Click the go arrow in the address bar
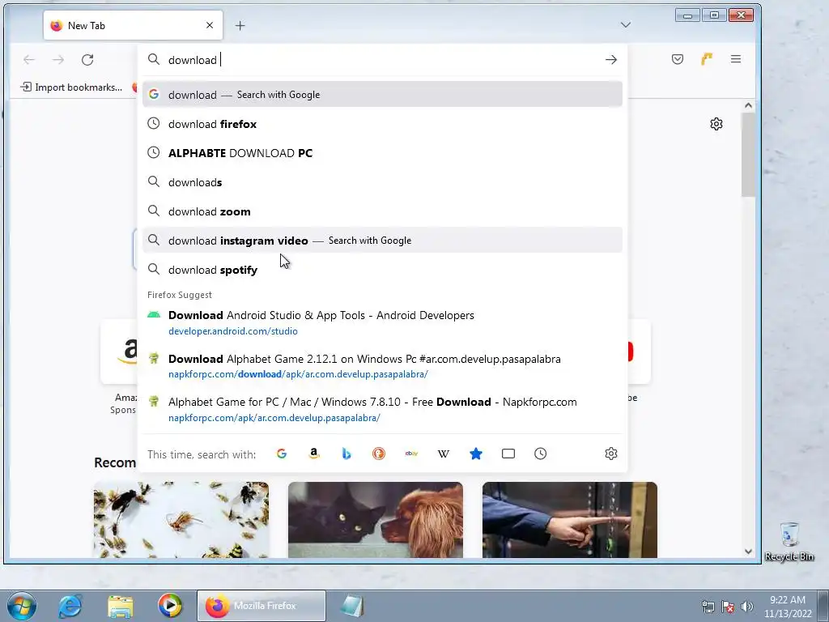 coord(611,60)
